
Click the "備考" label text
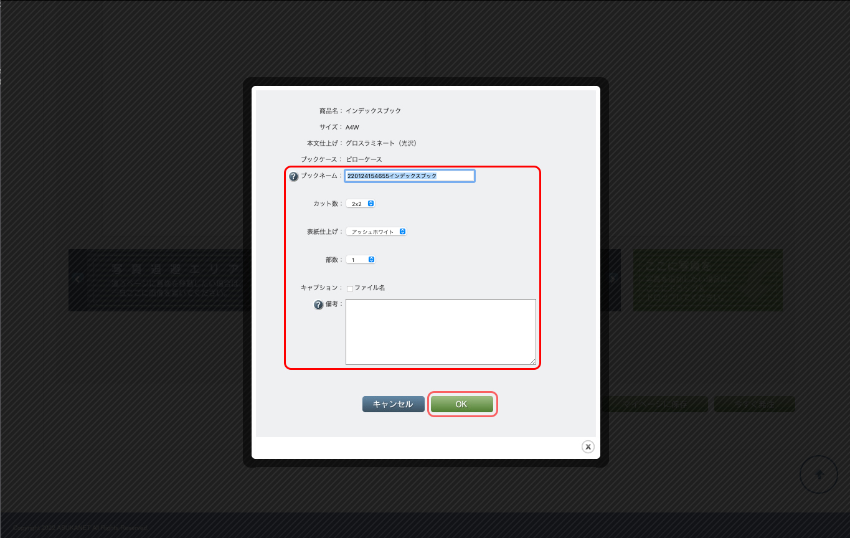(333, 304)
